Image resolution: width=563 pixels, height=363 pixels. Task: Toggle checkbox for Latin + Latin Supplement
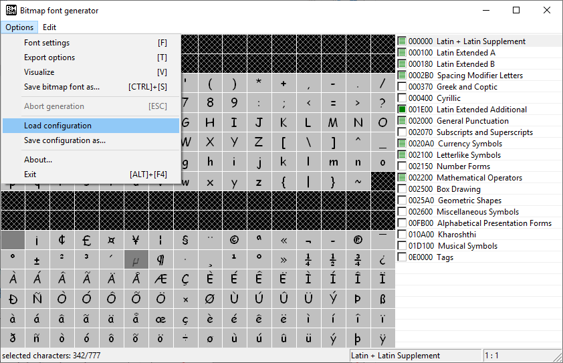402,41
